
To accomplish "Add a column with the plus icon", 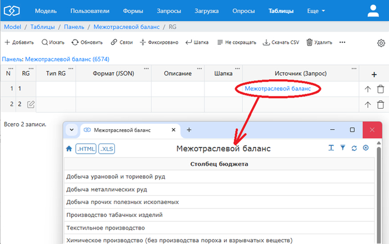I will 373,74.
